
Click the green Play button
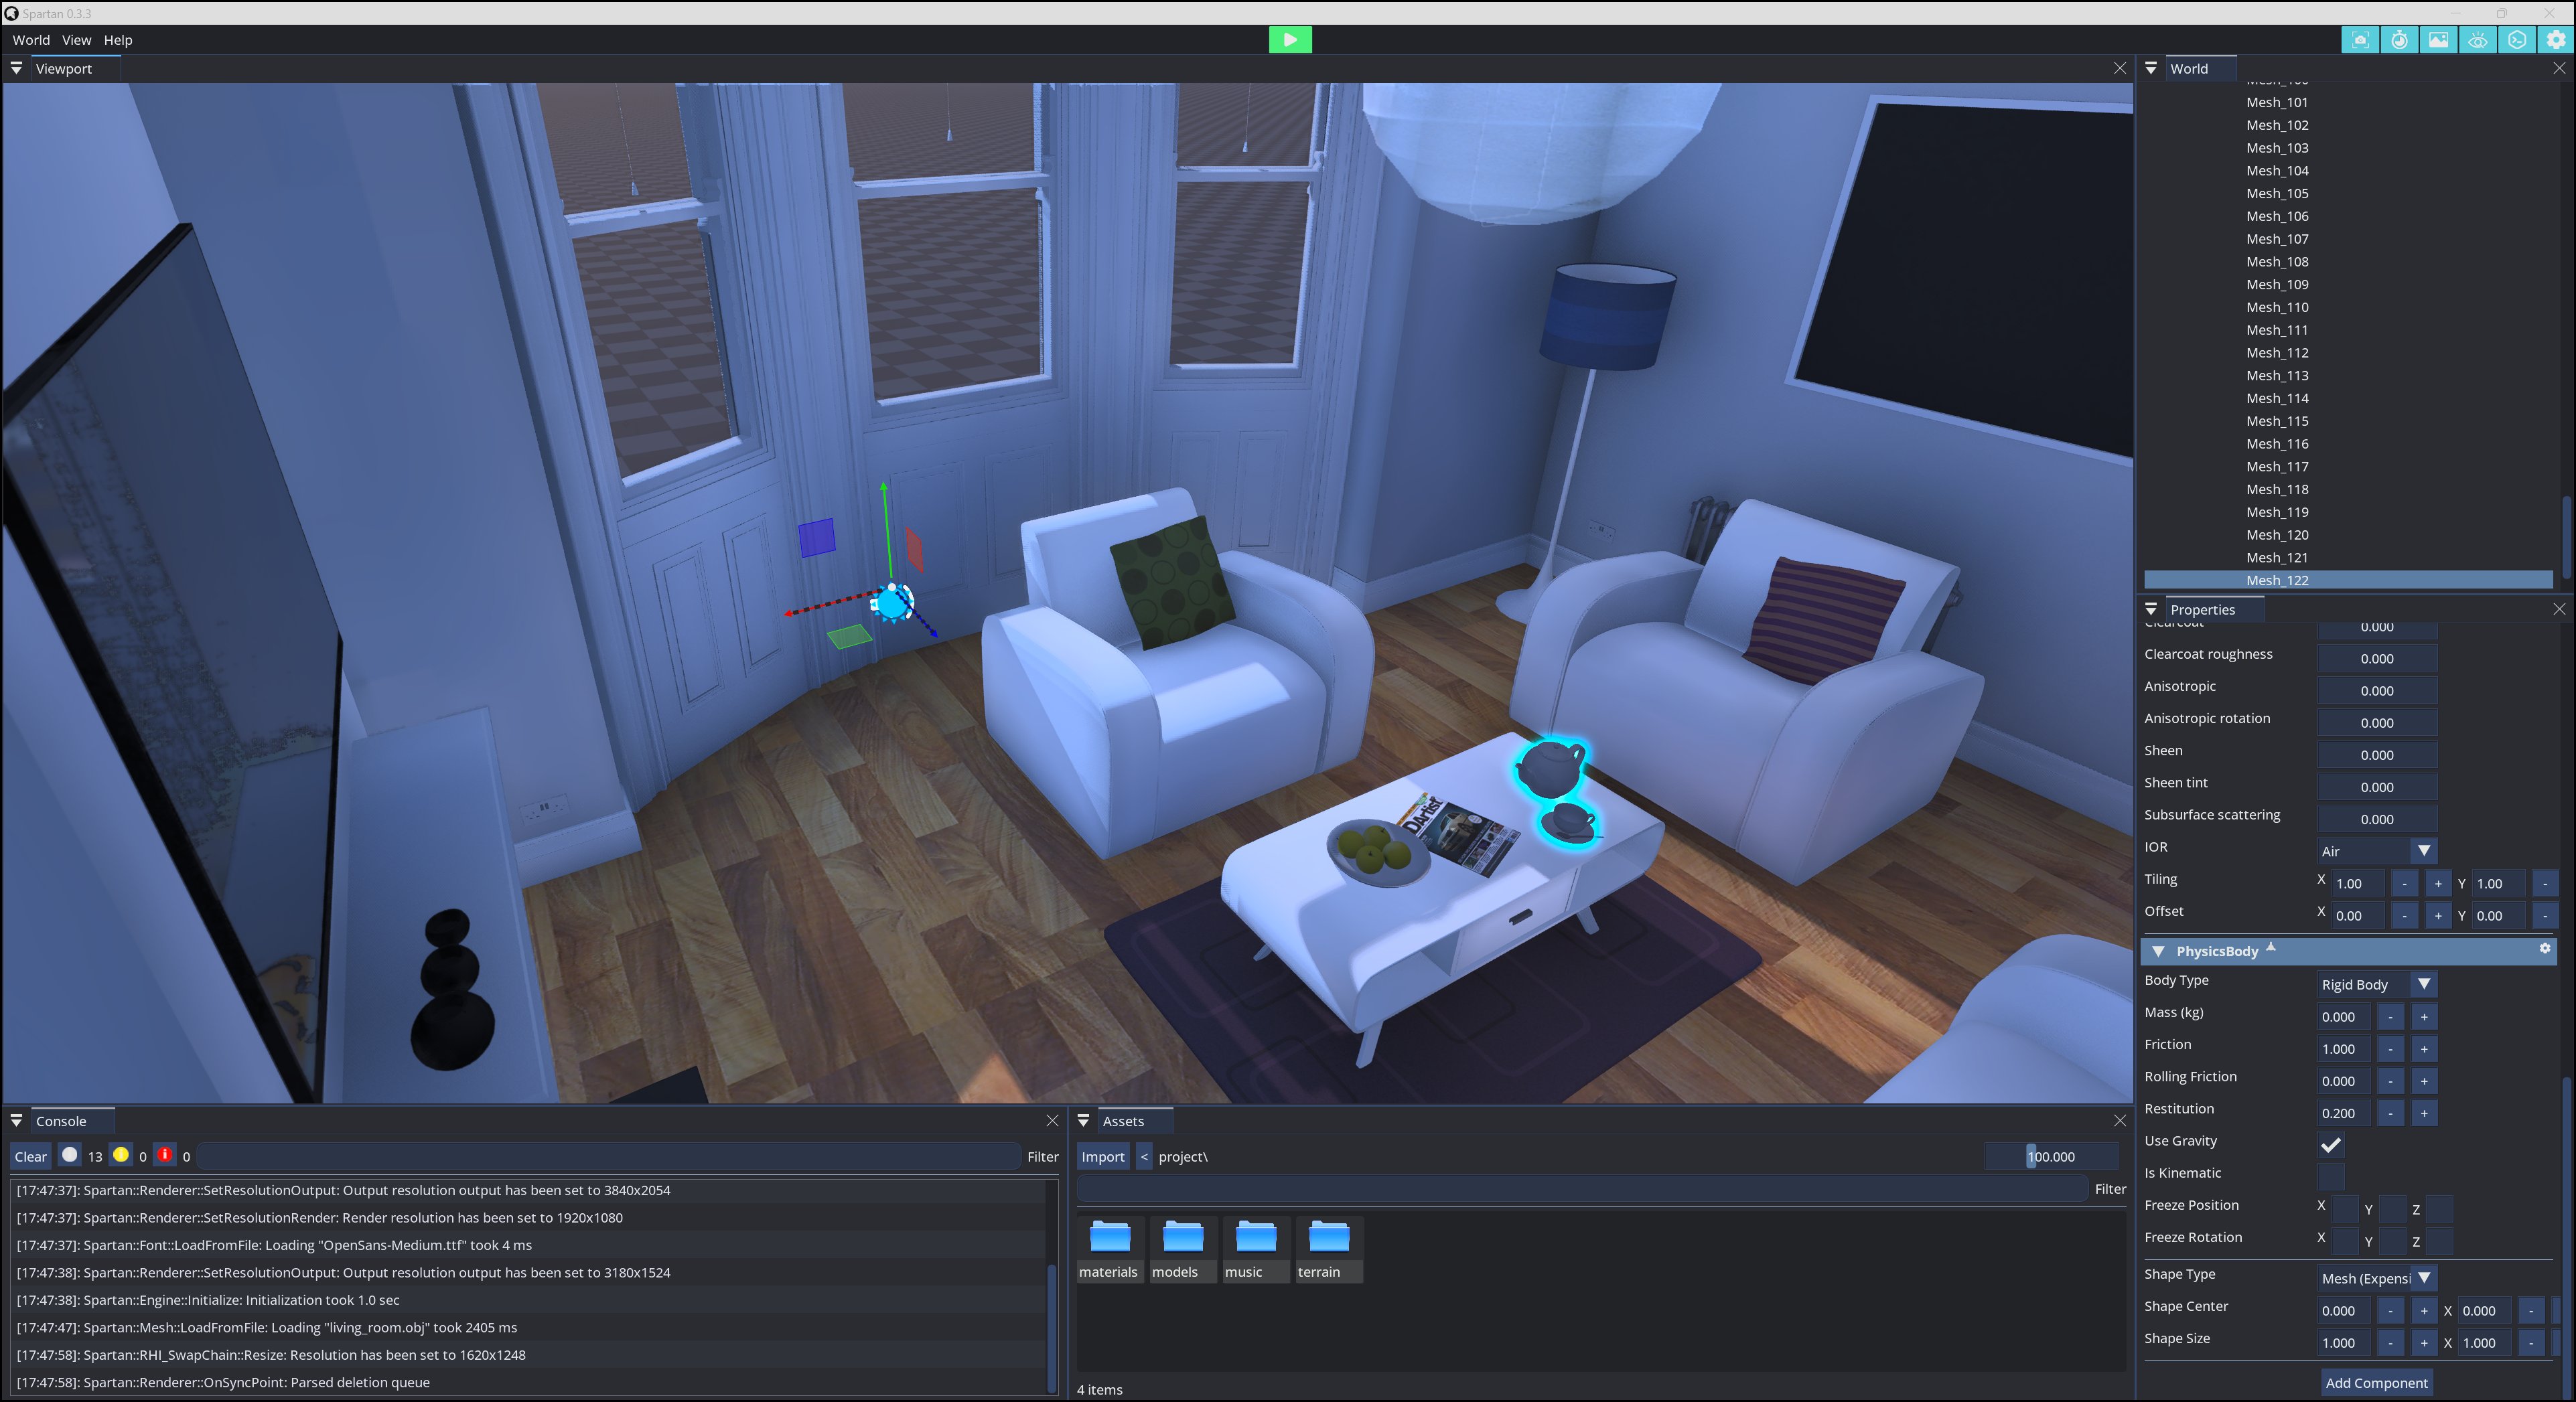(1290, 40)
